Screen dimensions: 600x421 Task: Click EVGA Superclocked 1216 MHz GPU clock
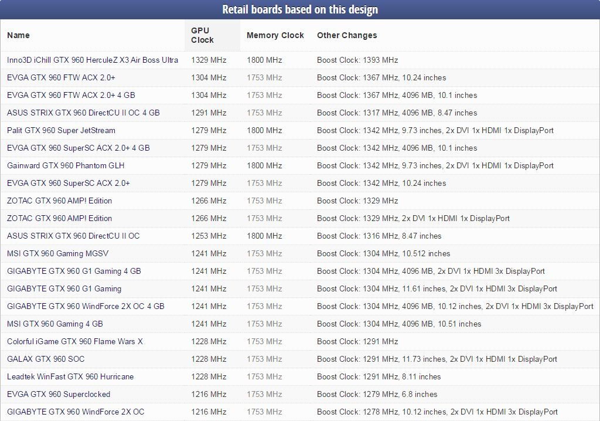click(x=209, y=395)
